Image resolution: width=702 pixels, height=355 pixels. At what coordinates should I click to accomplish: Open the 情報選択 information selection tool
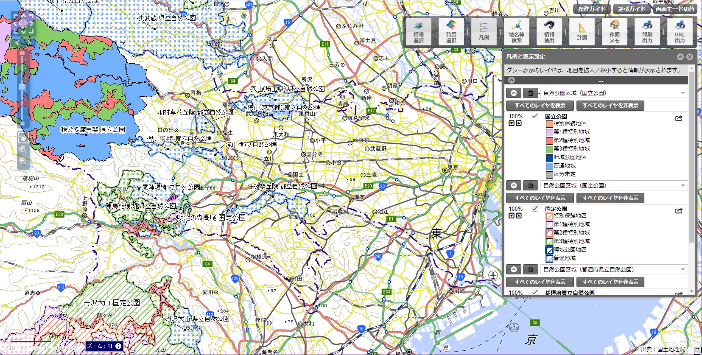[x=419, y=31]
